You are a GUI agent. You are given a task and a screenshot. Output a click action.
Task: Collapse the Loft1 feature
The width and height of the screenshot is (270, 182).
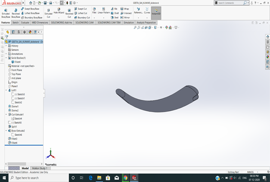coord(6,90)
